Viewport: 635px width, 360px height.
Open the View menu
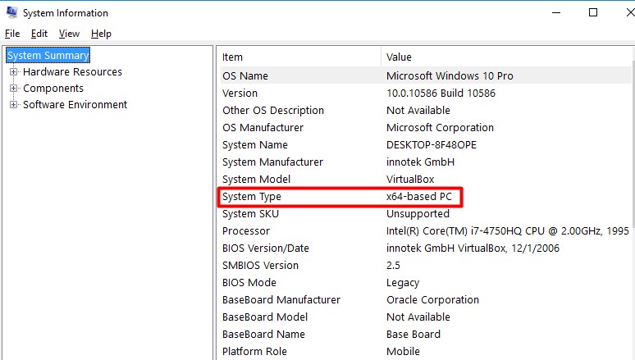(69, 34)
